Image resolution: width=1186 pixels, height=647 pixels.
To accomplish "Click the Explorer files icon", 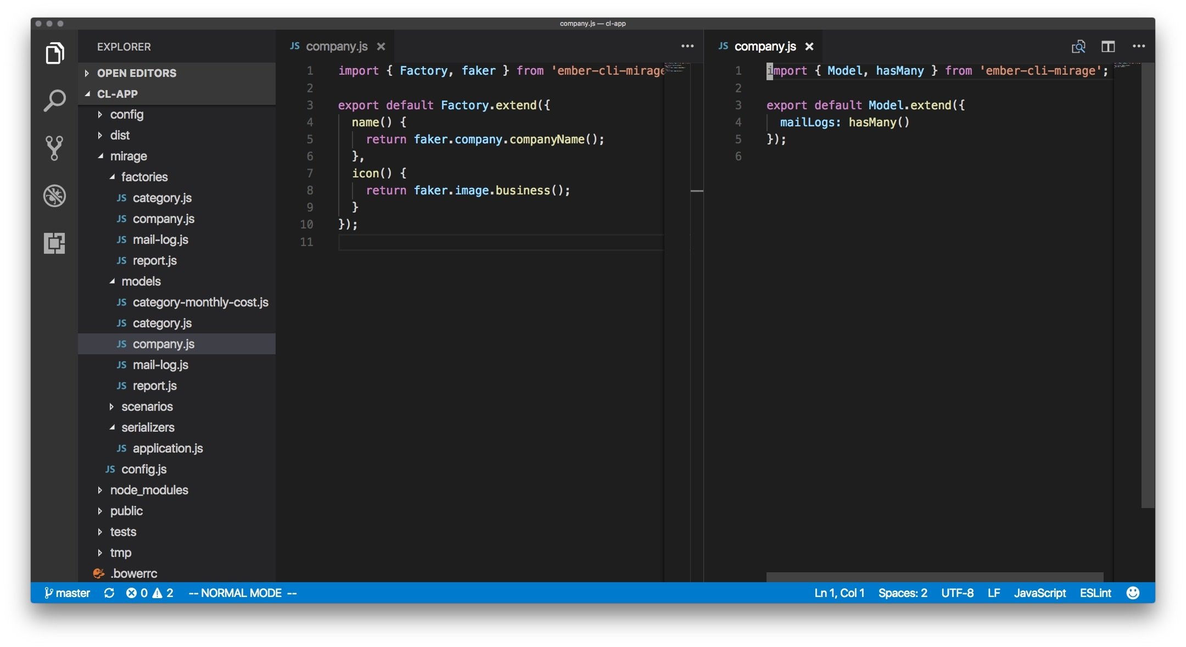I will click(x=54, y=53).
